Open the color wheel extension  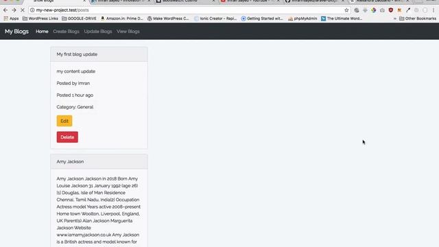coord(374,10)
